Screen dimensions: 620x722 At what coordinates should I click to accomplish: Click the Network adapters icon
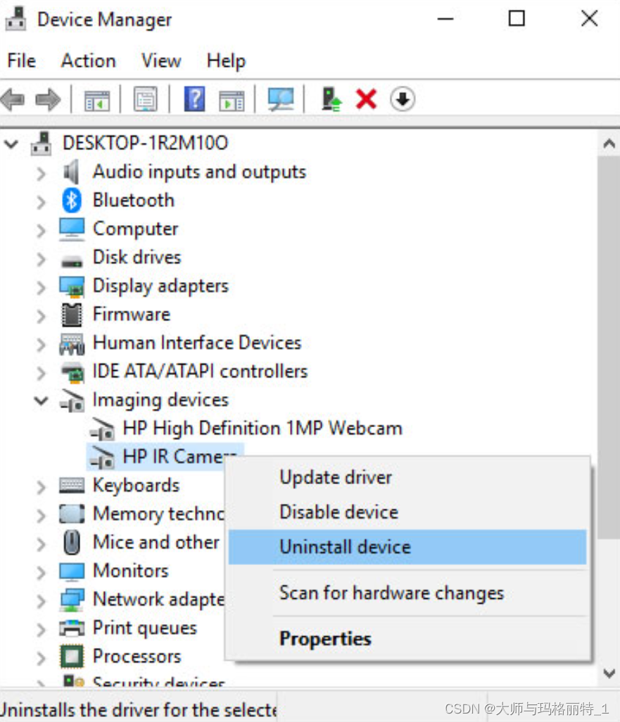(72, 600)
